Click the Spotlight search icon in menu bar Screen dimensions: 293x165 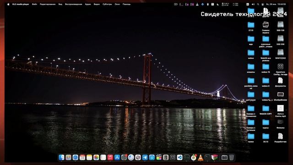[x=258, y=4]
